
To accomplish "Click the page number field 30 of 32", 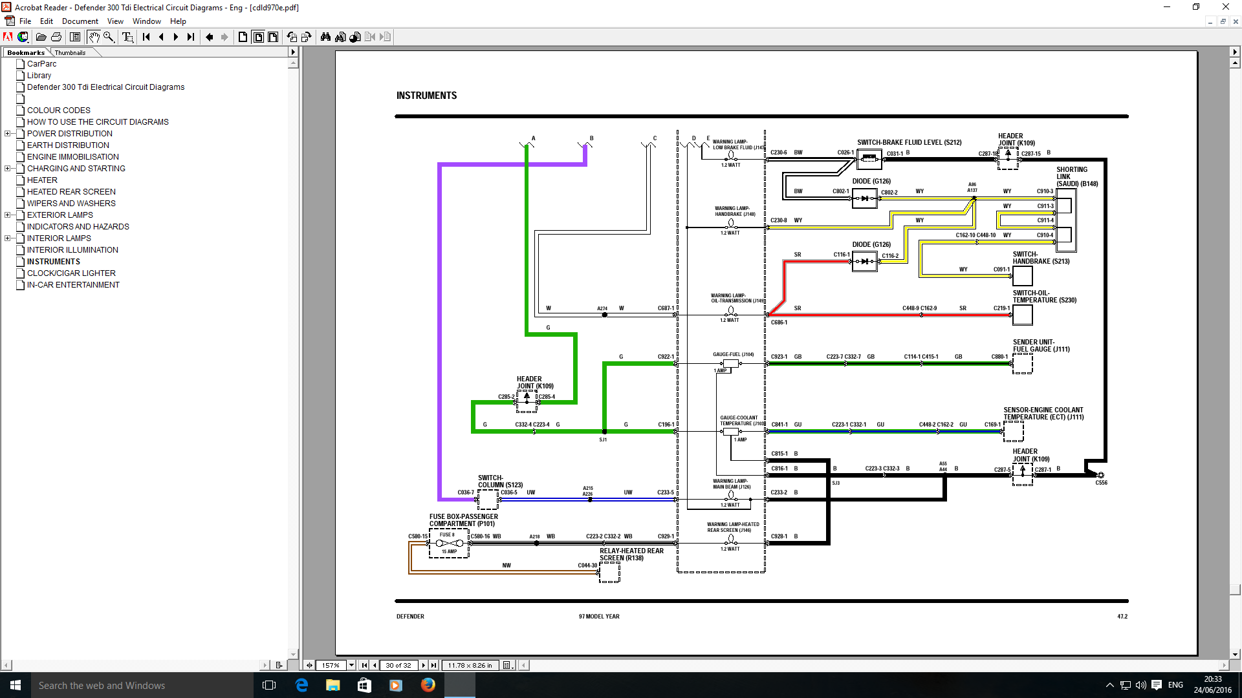I will click(398, 665).
